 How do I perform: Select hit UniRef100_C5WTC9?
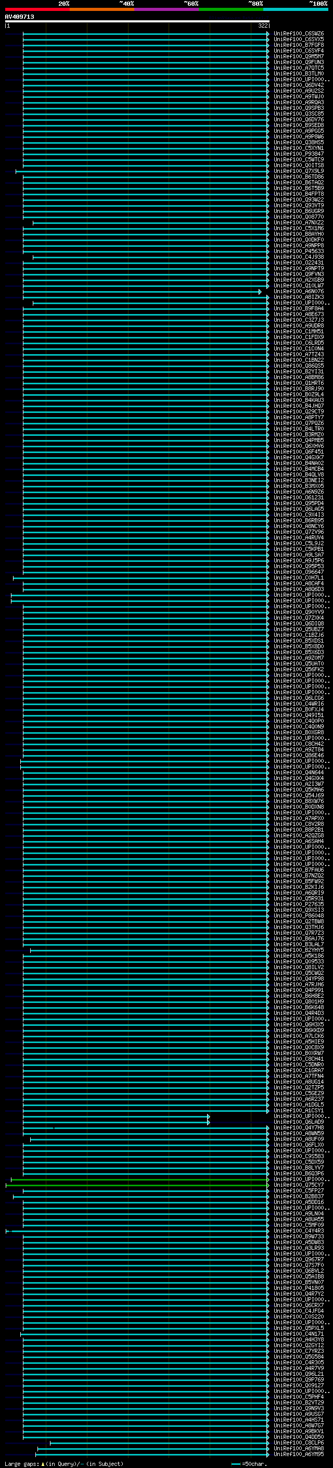(x=298, y=160)
